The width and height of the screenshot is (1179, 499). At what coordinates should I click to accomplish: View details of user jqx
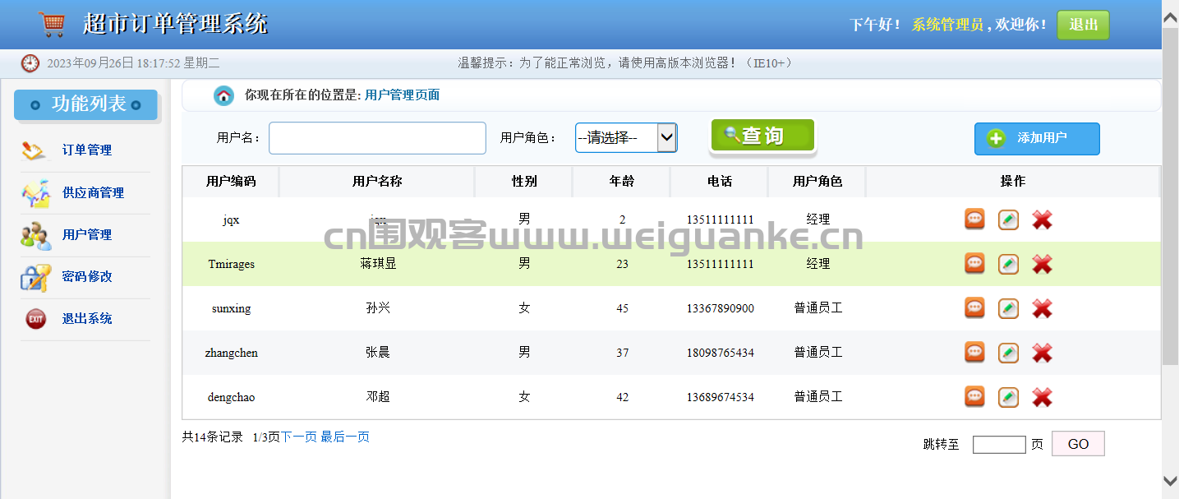[x=974, y=219]
